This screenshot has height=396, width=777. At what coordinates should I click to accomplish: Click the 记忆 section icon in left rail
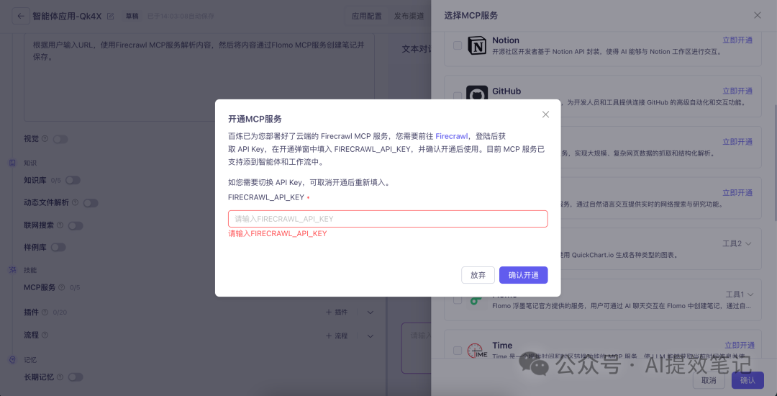pos(12,359)
